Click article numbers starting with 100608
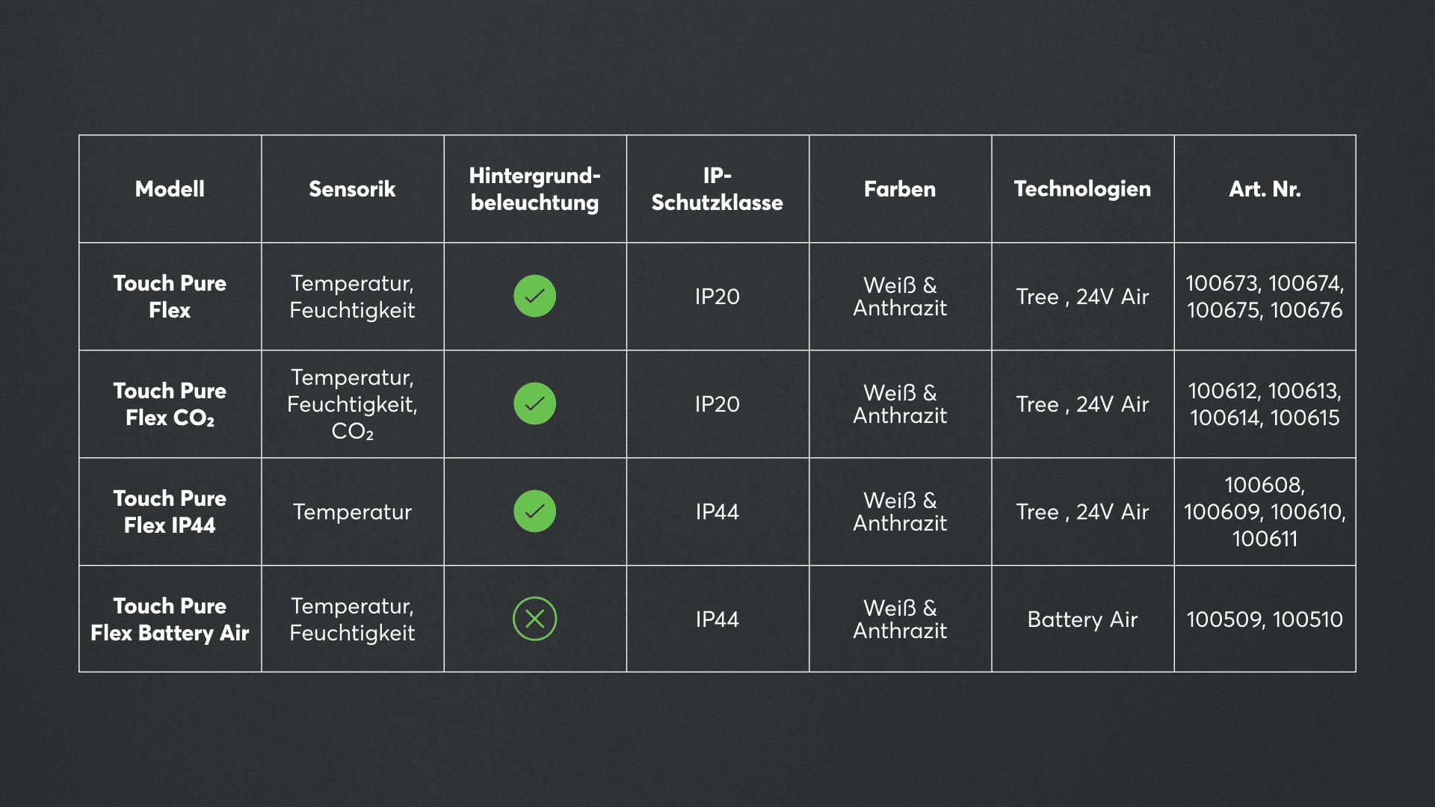Screen dimensions: 1435x807 click(1265, 512)
